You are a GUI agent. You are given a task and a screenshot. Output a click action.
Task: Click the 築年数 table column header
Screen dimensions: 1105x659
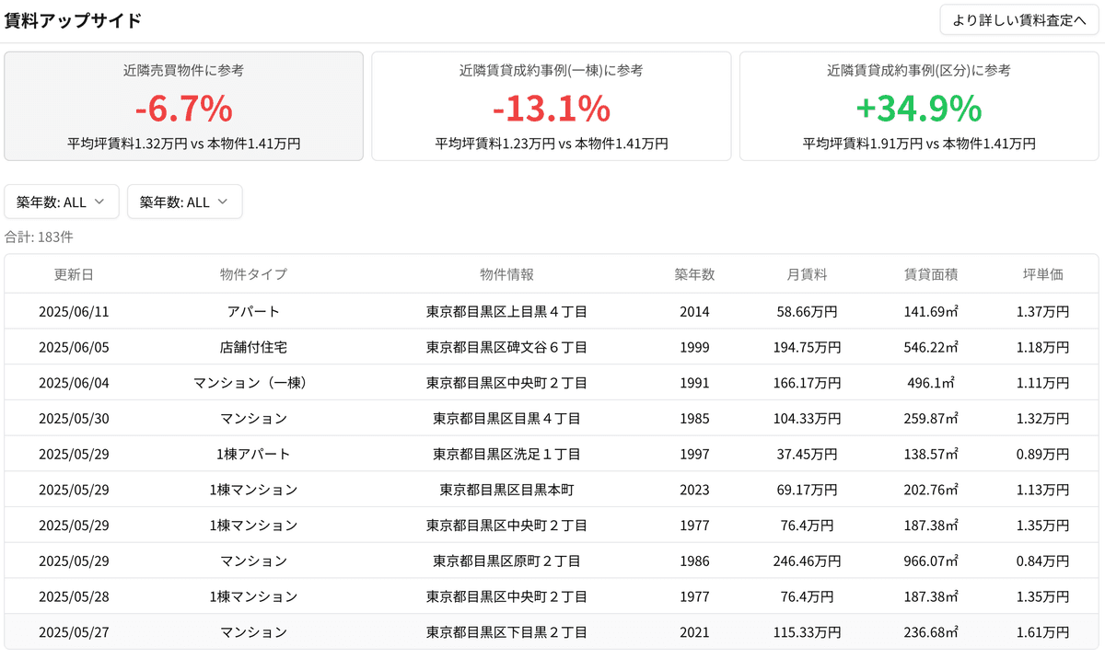click(694, 274)
